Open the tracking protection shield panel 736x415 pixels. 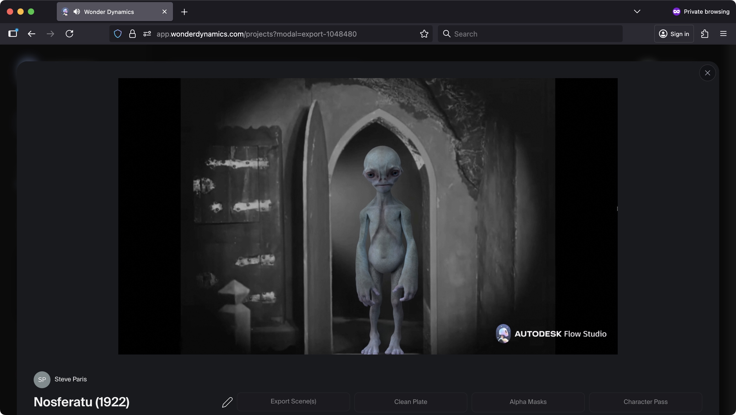117,34
